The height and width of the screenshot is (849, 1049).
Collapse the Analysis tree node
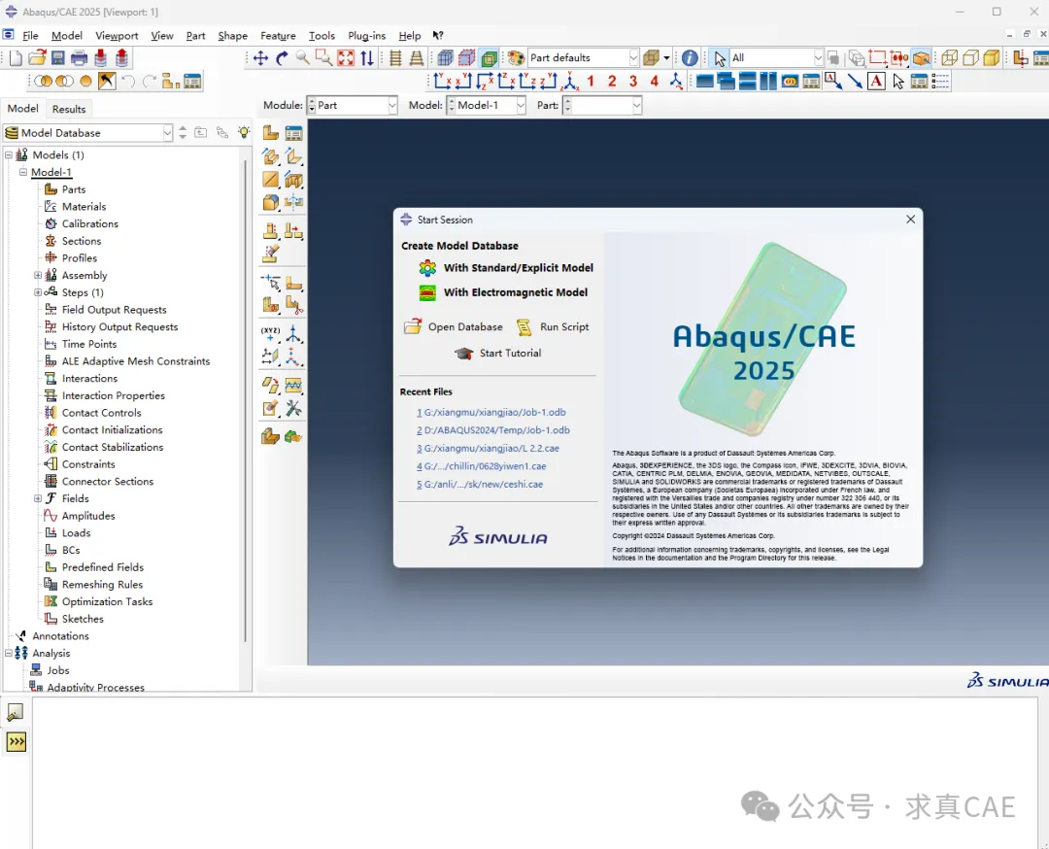[9, 653]
